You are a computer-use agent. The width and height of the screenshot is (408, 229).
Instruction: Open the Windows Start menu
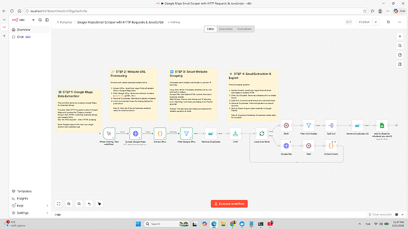(x=138, y=224)
